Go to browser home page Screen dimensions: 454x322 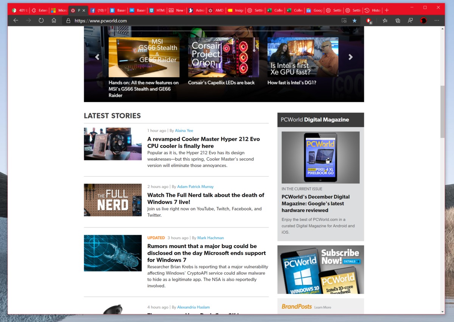pyautogui.click(x=54, y=21)
